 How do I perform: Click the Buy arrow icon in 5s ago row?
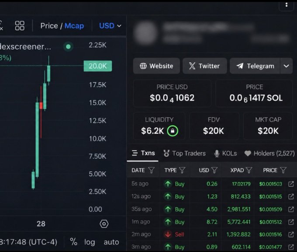168,184
